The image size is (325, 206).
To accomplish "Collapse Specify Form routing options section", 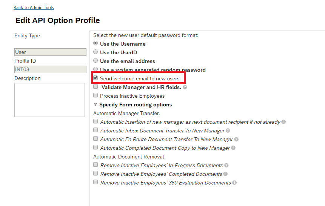I will coord(95,104).
